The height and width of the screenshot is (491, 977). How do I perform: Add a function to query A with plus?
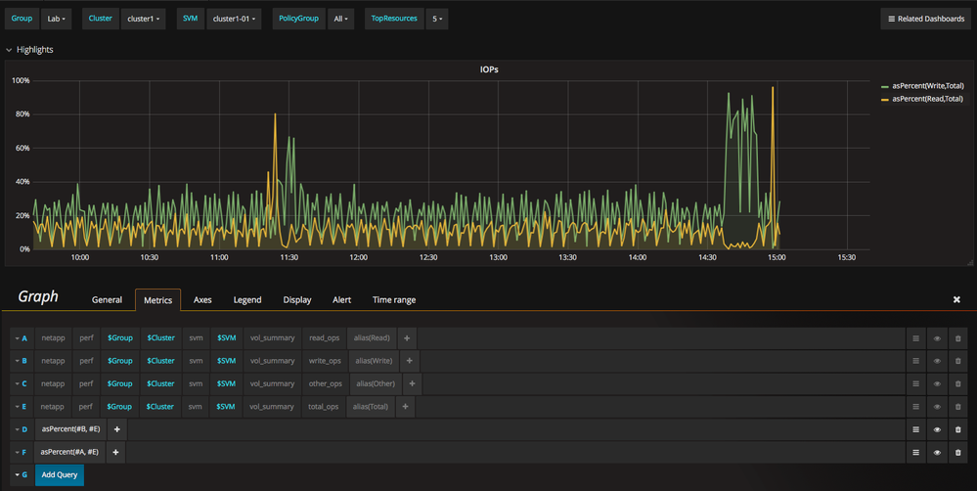point(407,338)
